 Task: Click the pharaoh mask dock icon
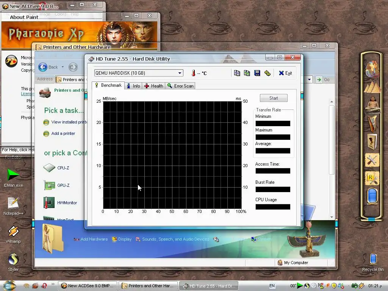tap(372, 69)
